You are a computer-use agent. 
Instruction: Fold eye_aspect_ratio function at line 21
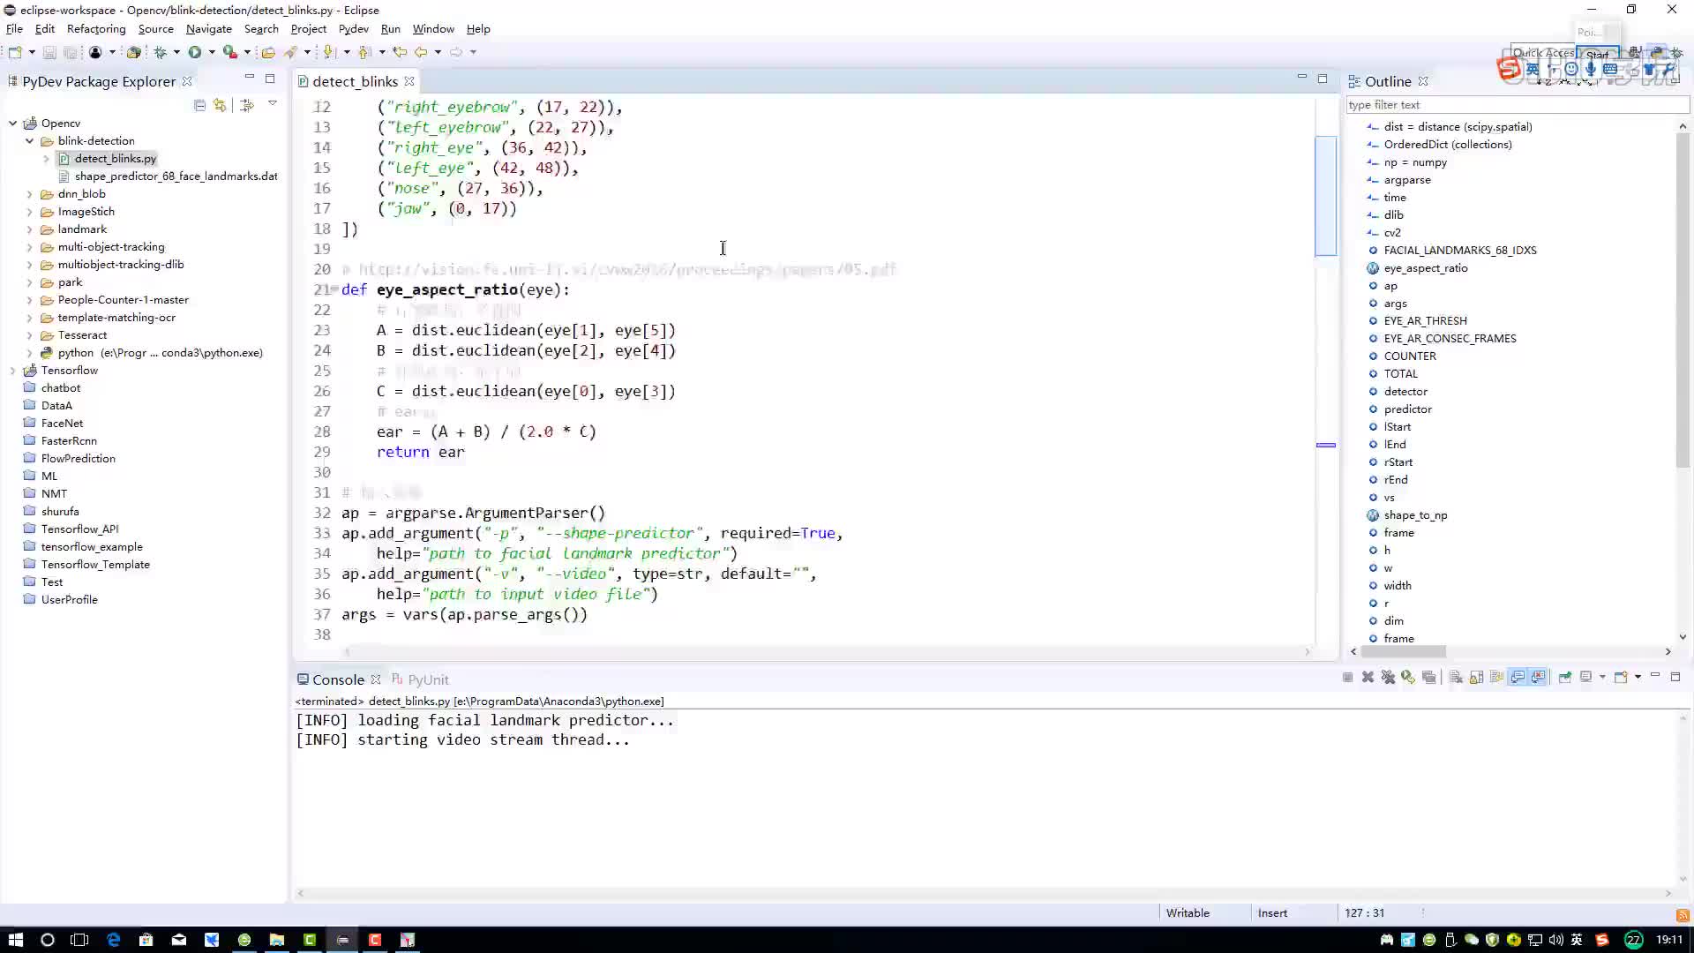pos(336,289)
